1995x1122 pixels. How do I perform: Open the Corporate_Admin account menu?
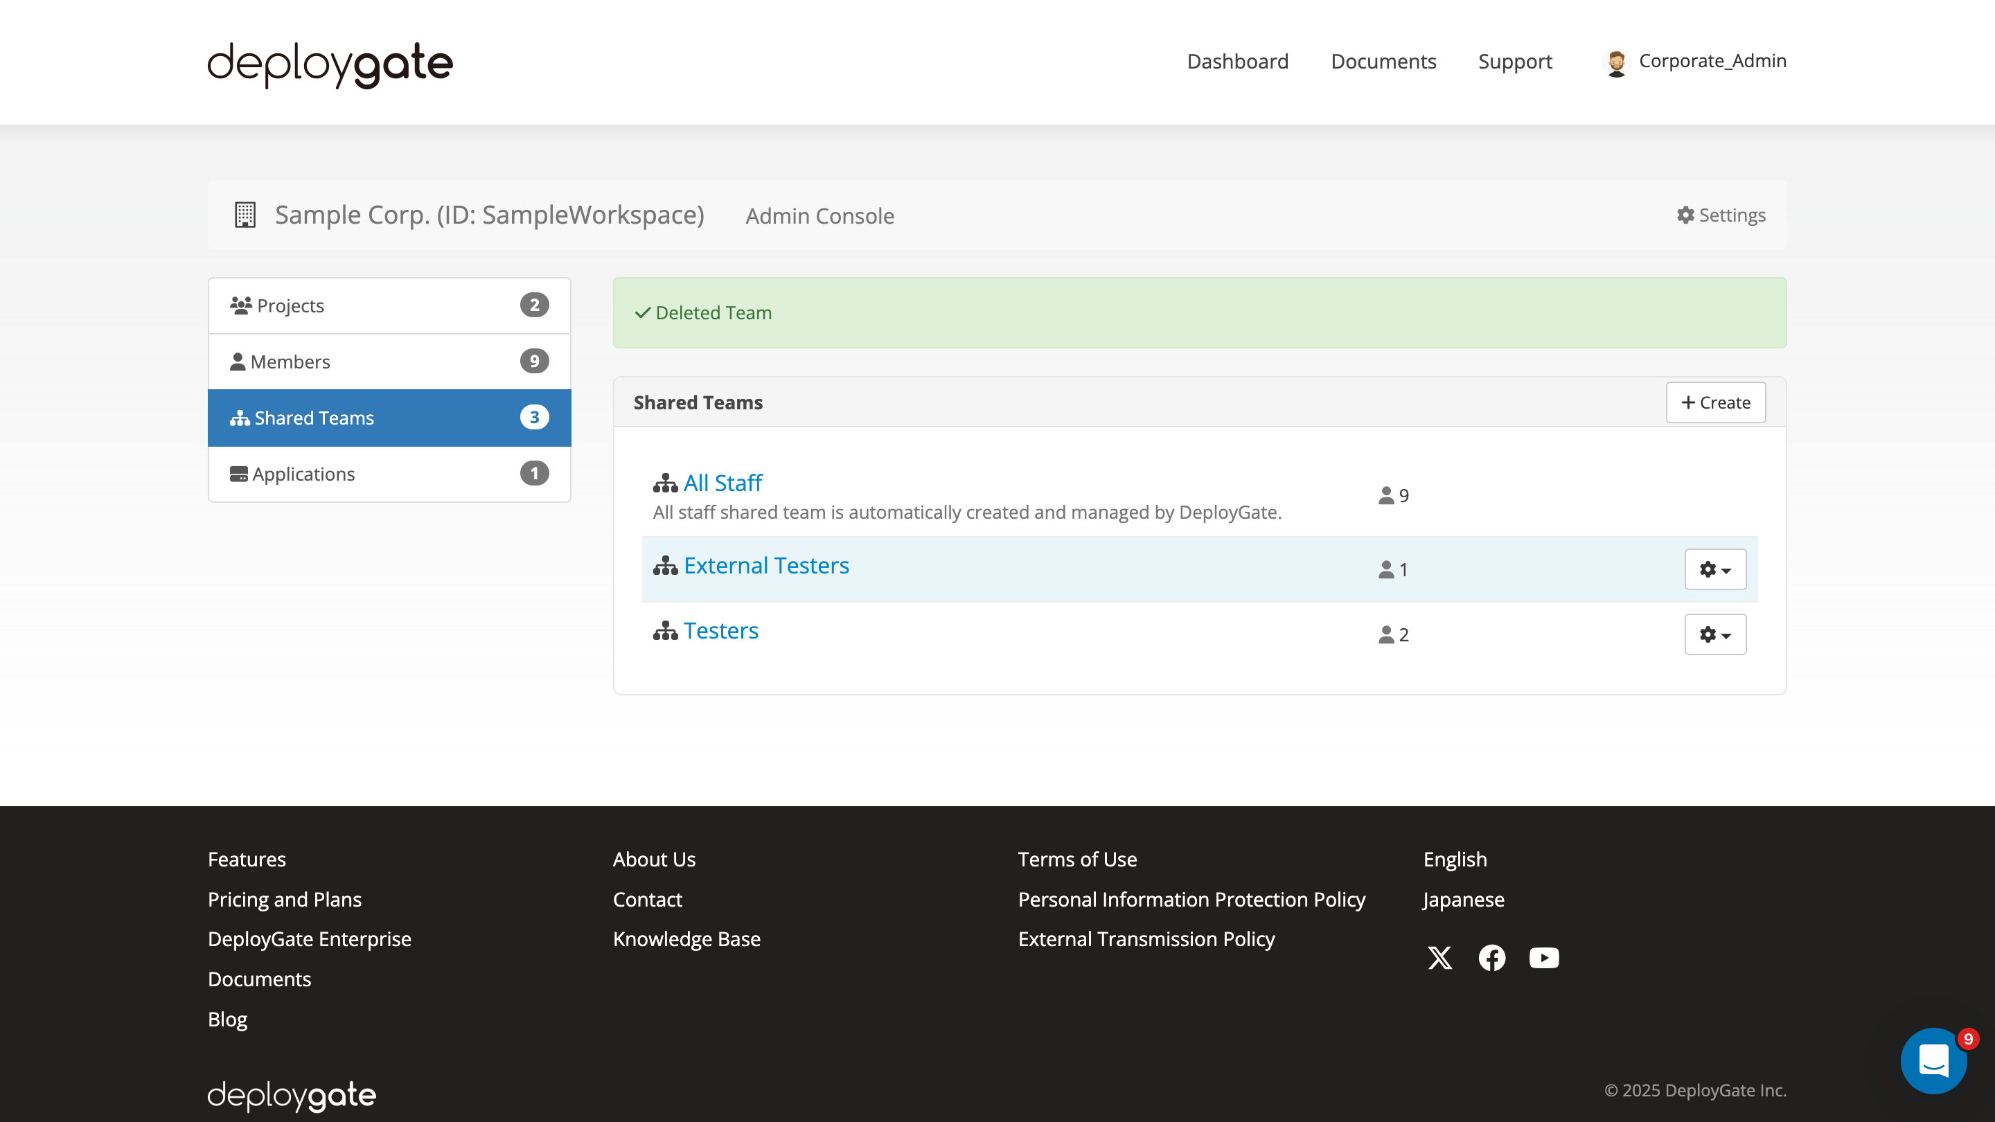(1694, 61)
